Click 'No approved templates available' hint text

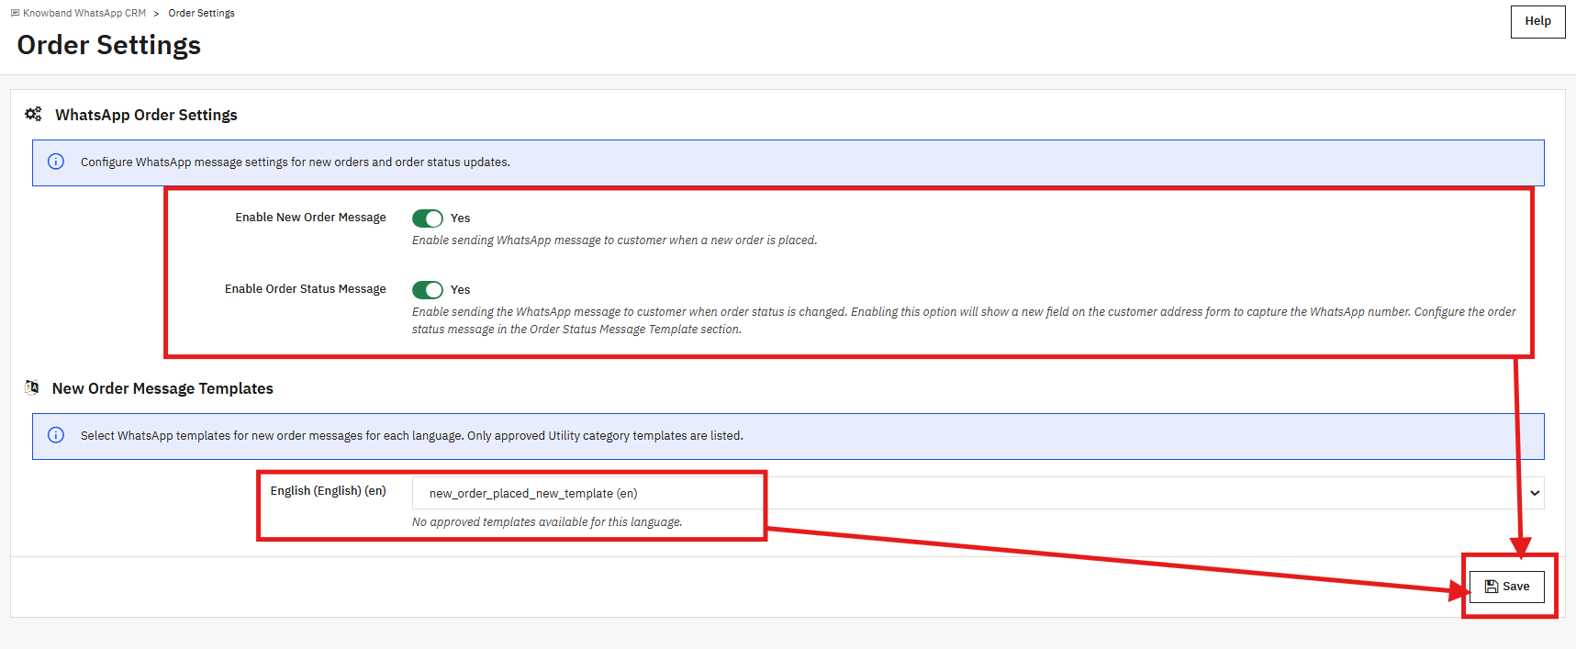click(547, 522)
